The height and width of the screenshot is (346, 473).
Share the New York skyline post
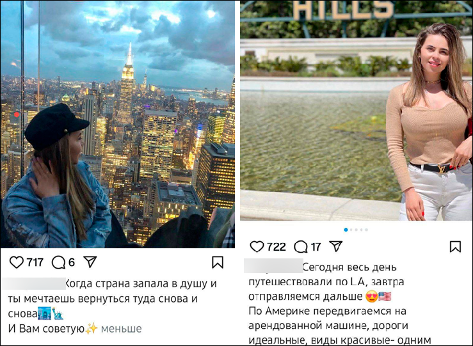tap(90, 262)
